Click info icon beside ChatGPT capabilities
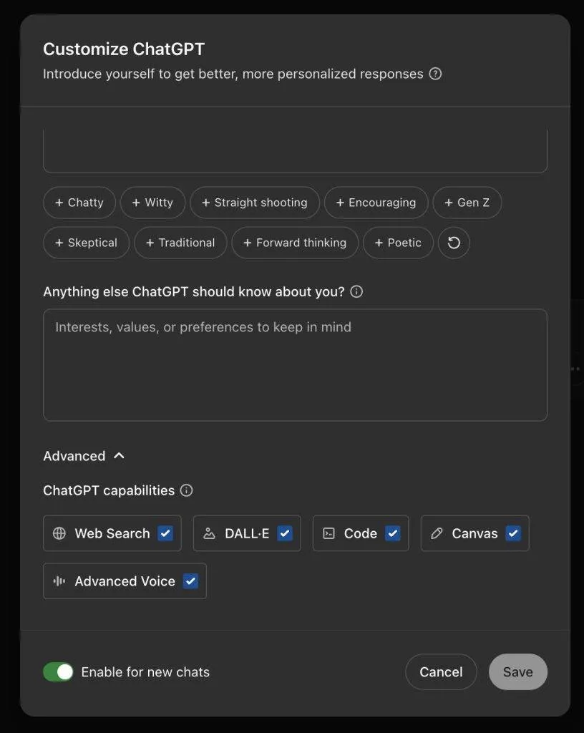The height and width of the screenshot is (733, 584). tap(186, 490)
